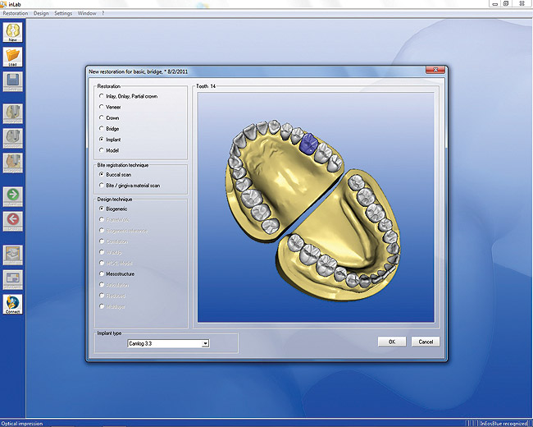Screen dimensions: 533x427
Task: Select the Crown restoration option
Action: coord(102,117)
